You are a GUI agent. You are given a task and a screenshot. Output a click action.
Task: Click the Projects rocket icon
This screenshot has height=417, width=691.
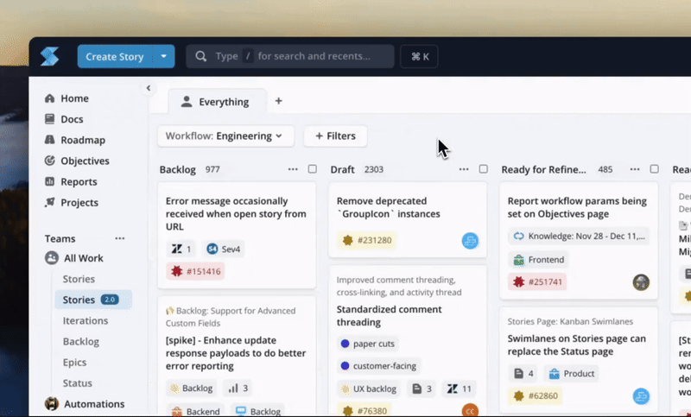coord(49,202)
